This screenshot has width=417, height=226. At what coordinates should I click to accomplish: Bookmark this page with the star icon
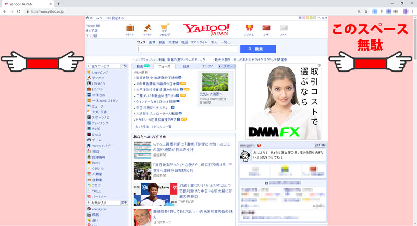(x=366, y=11)
